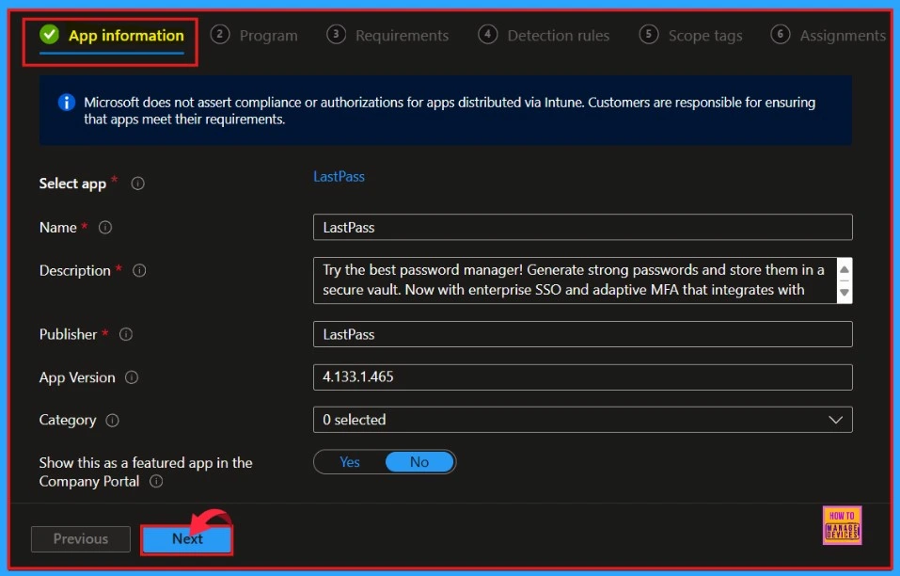The width and height of the screenshot is (900, 576).
Task: Click the info icon beside Company Portal
Action: click(156, 481)
